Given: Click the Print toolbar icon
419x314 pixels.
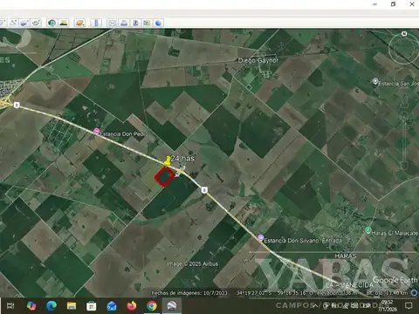Looking at the screenshot, I should 124,23.
